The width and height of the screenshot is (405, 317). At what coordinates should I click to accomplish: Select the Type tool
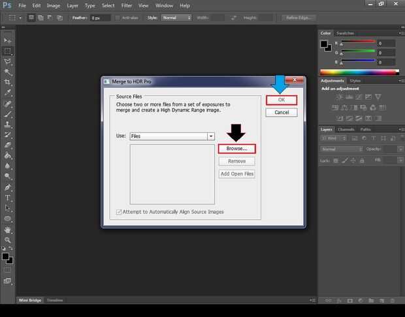[x=7, y=198]
